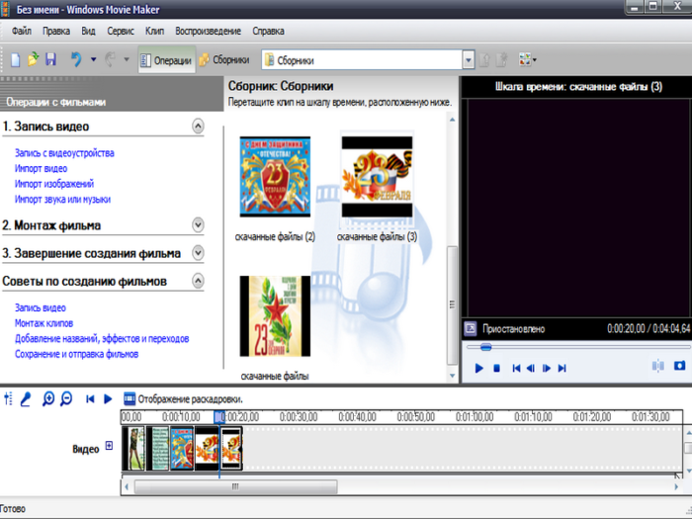
Task: Toggle full screen preview icon
Action: pyautogui.click(x=471, y=329)
